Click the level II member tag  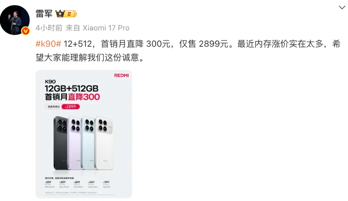point(71,14)
